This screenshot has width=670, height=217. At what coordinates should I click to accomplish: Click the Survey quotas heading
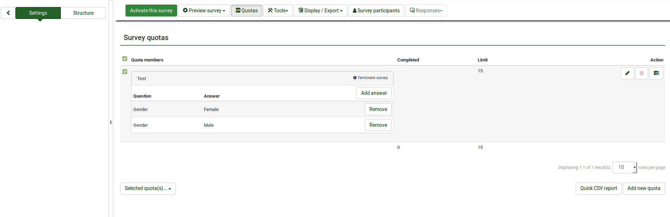(x=146, y=38)
